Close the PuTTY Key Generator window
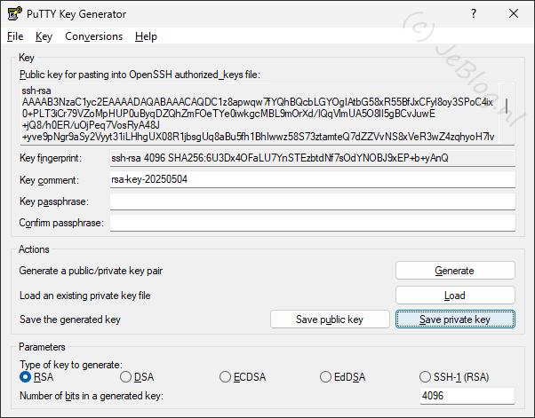535x418 pixels. tap(514, 14)
